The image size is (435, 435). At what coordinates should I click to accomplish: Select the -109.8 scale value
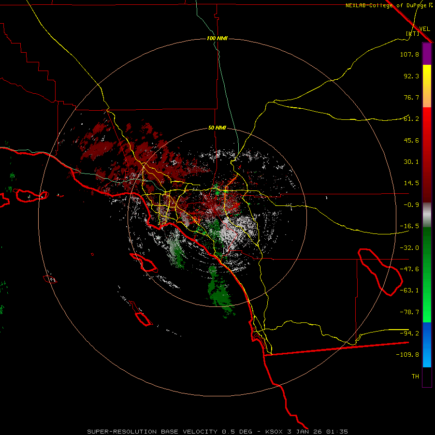407,355
